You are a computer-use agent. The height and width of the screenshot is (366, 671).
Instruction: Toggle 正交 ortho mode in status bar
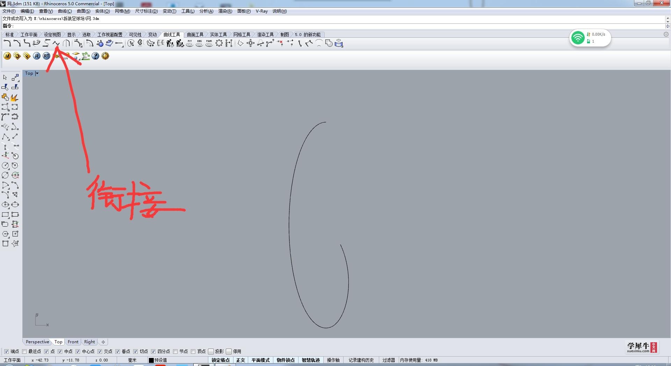(241, 360)
